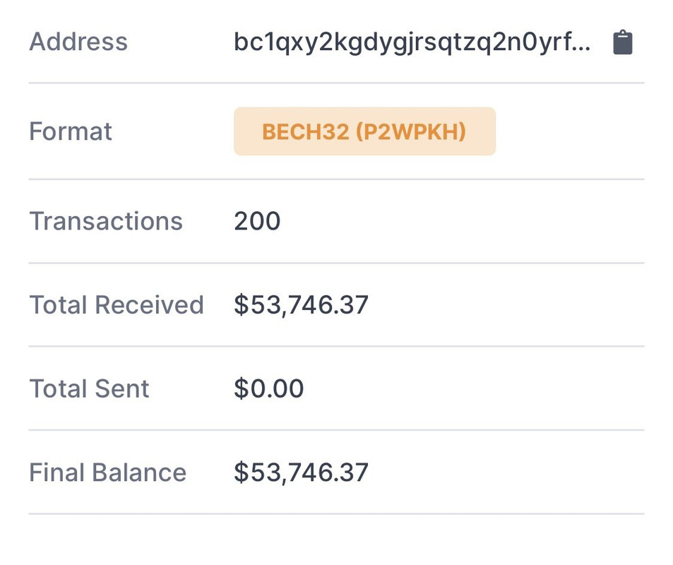This screenshot has height=565, width=673.
Task: Select the Total Sent value $0.00
Action: point(268,388)
